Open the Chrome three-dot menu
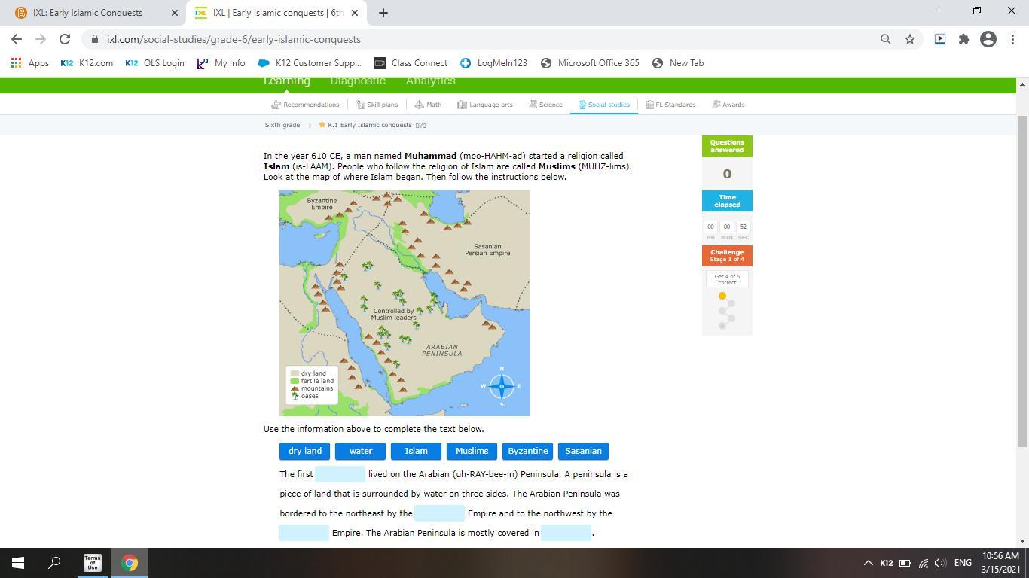The image size is (1029, 578). [x=1012, y=39]
